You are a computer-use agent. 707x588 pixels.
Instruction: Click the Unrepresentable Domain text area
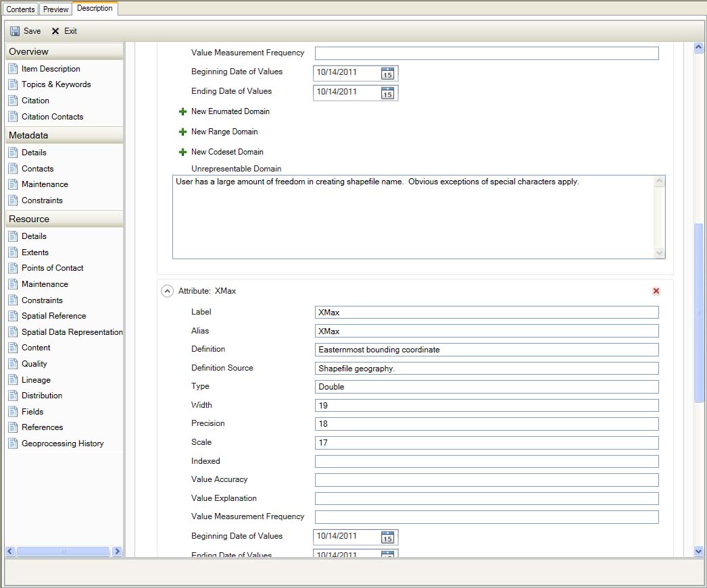pos(412,216)
